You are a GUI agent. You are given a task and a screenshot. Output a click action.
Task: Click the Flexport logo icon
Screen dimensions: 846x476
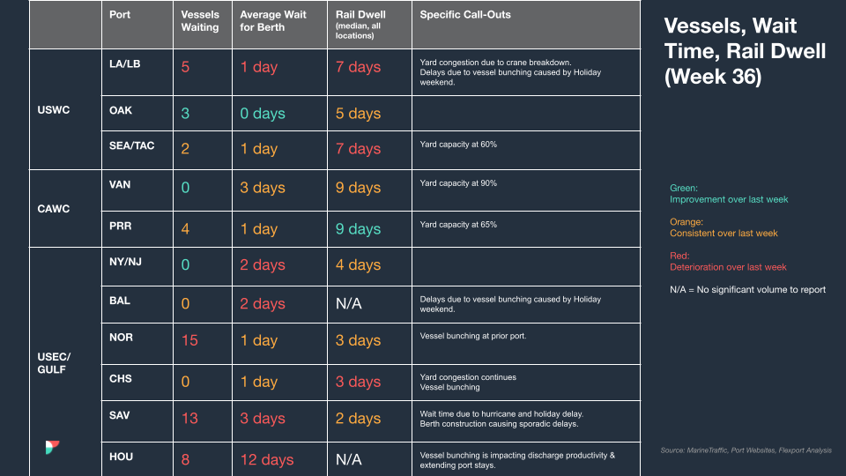pyautogui.click(x=52, y=447)
